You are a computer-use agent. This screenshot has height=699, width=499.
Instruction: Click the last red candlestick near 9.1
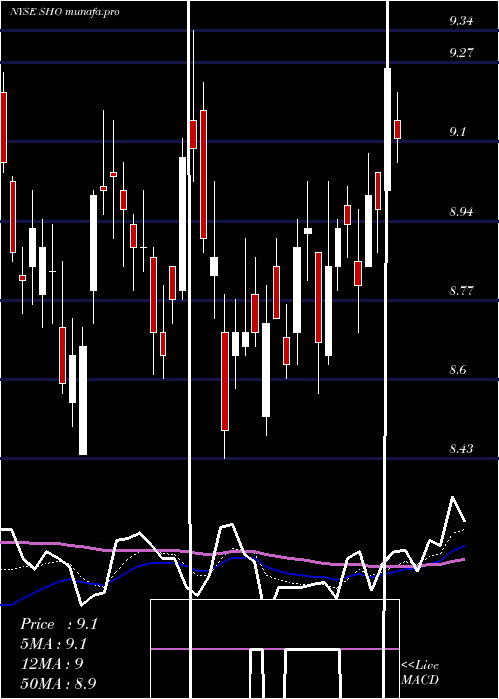tap(398, 129)
